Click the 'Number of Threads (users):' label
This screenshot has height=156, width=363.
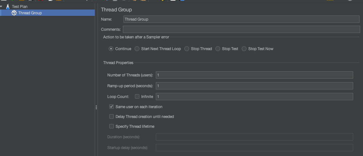[x=130, y=75]
